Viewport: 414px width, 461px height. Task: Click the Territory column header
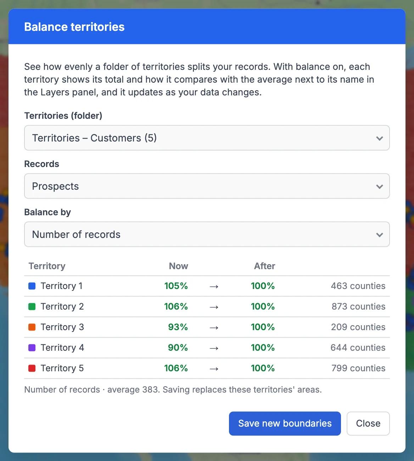coord(47,266)
